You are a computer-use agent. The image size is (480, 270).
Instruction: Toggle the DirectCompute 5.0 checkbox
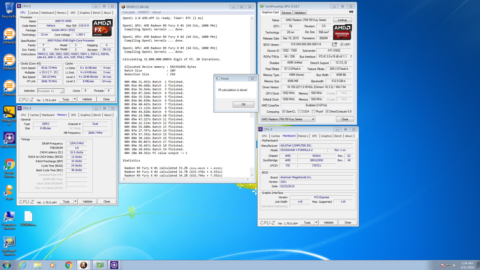point(327,111)
